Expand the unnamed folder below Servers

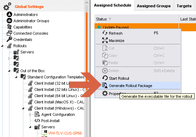click(x=9, y=58)
